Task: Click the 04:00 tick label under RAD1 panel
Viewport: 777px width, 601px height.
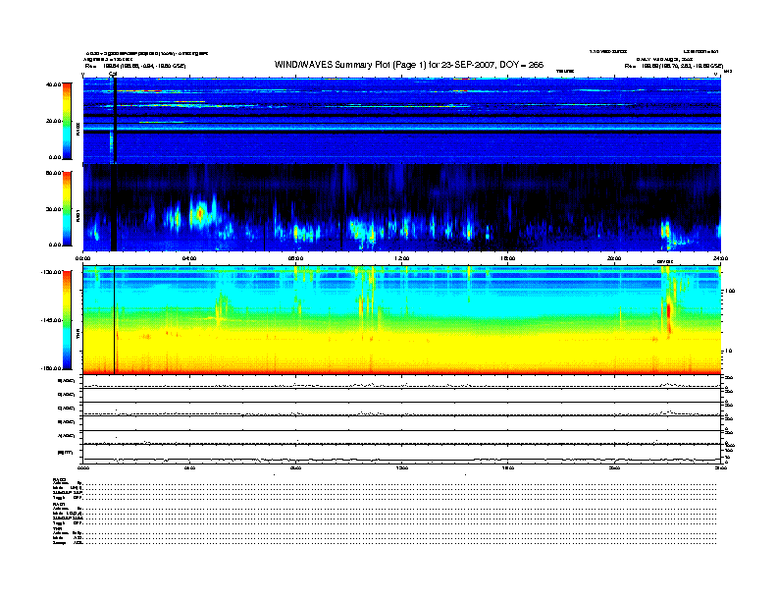Action: point(189,258)
